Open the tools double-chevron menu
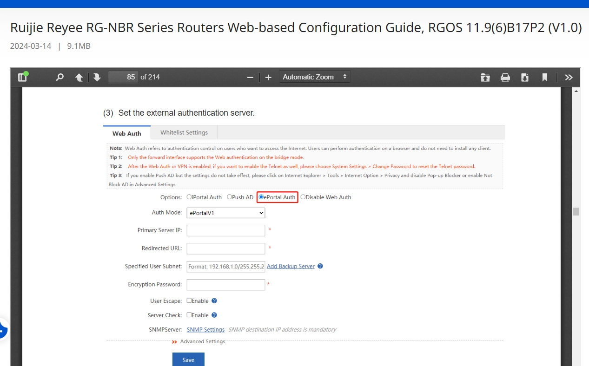This screenshot has width=589, height=366. tap(569, 77)
